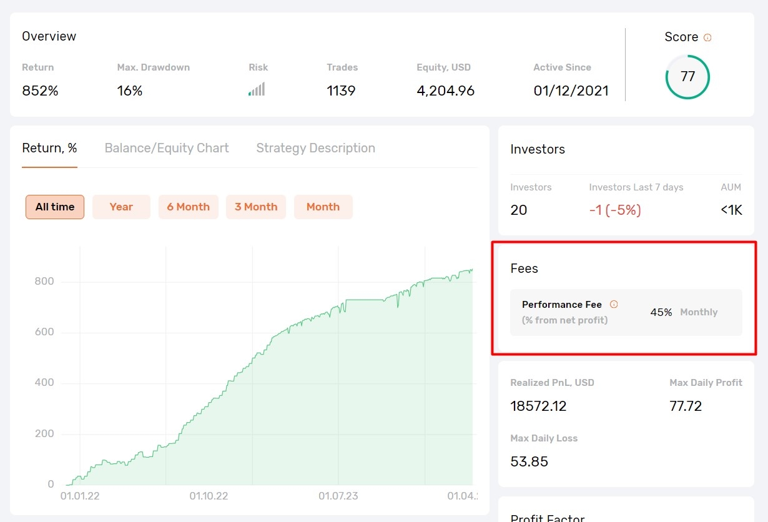Click the Active Since date 01/12/2021
Viewport: 768px width, 522px height.
click(571, 90)
